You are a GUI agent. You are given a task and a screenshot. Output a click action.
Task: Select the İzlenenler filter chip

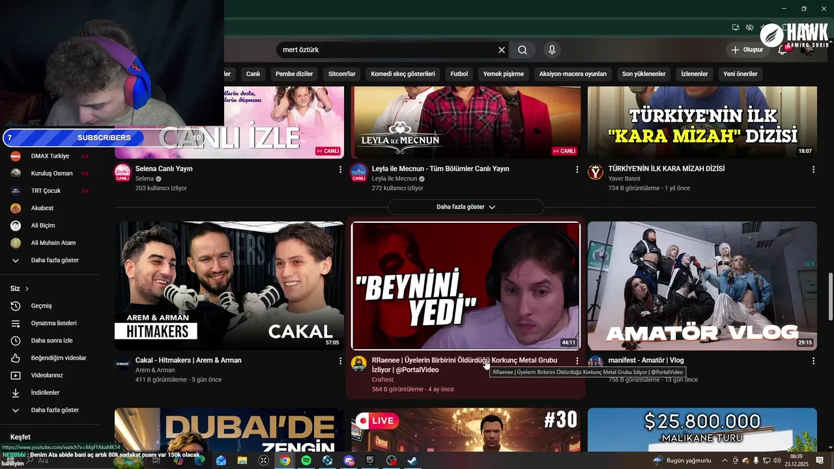695,74
